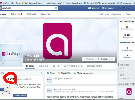The width and height of the screenshot is (135, 100).
Task: Click asta24.pl post author name link
Action: [57, 89]
